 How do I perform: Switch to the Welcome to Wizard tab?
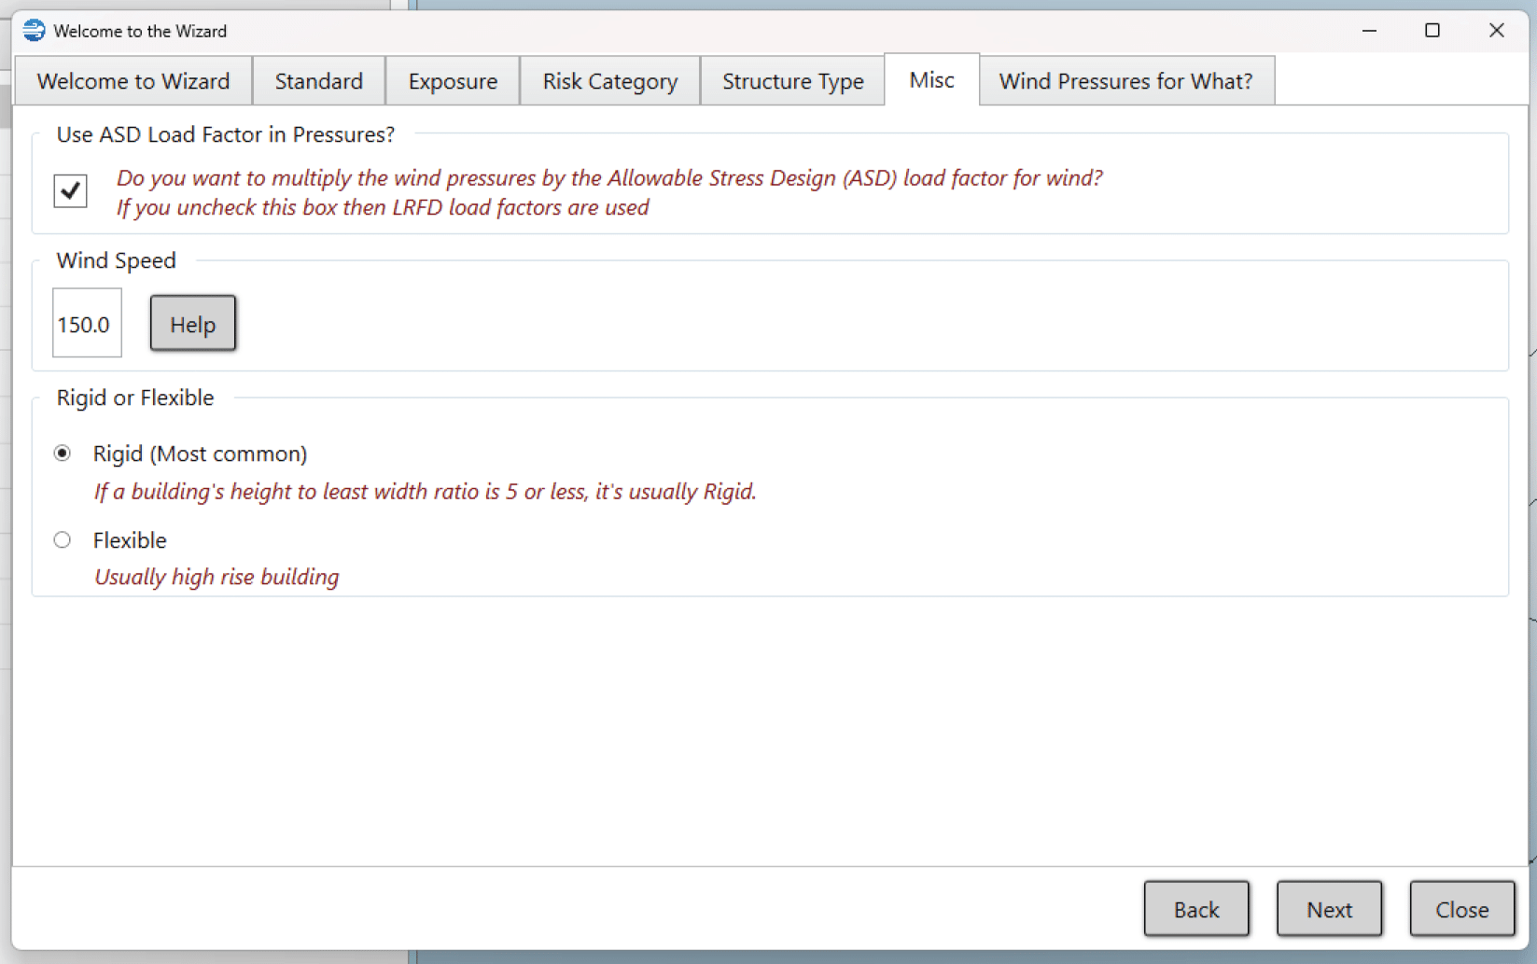click(133, 81)
